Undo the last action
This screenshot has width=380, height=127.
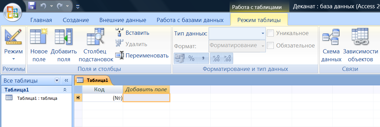click(x=44, y=6)
